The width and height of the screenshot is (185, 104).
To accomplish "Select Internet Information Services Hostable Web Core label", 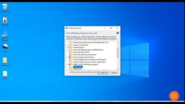I will point(91,42).
